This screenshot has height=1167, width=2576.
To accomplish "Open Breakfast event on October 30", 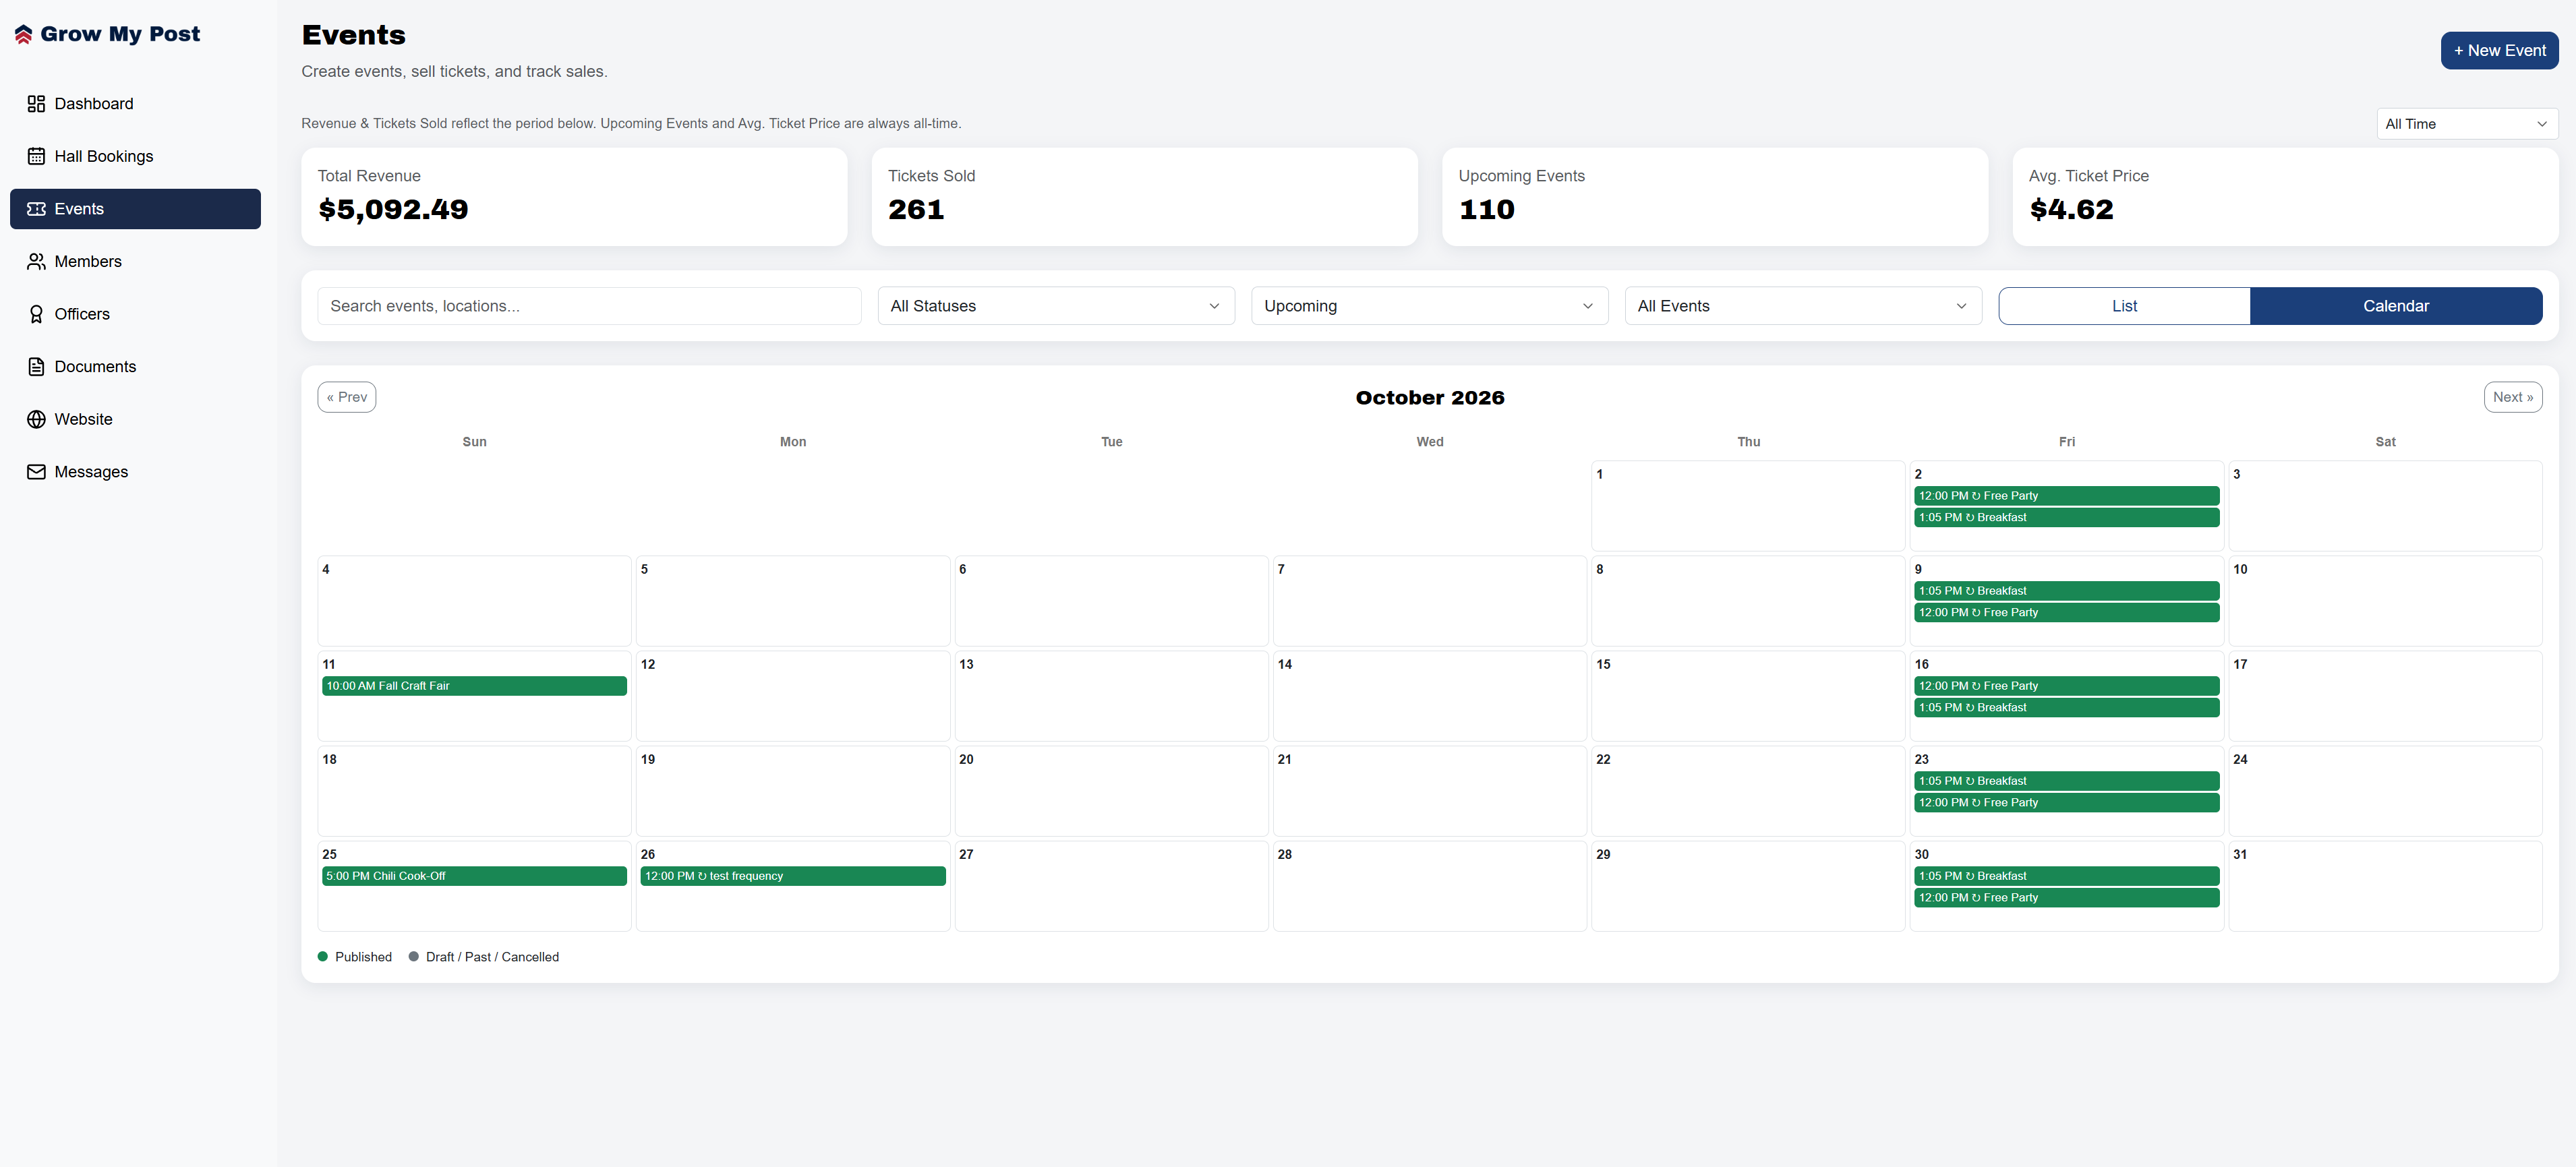I will (x=2066, y=876).
